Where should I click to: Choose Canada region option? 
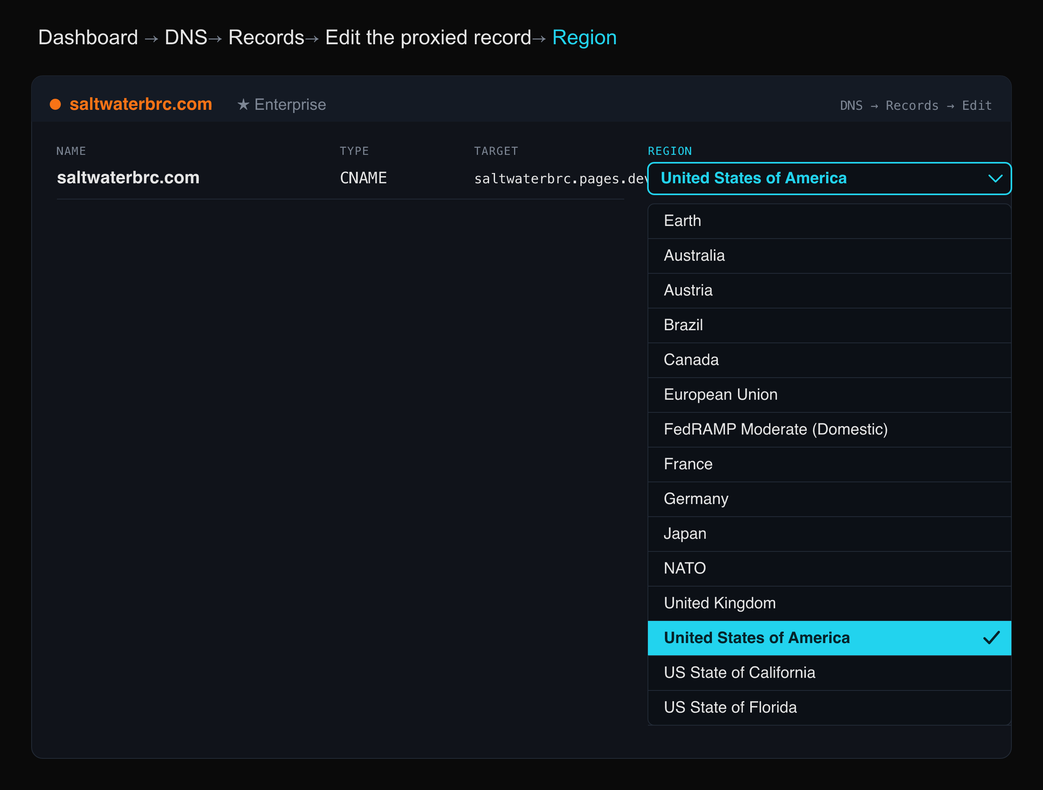point(829,360)
